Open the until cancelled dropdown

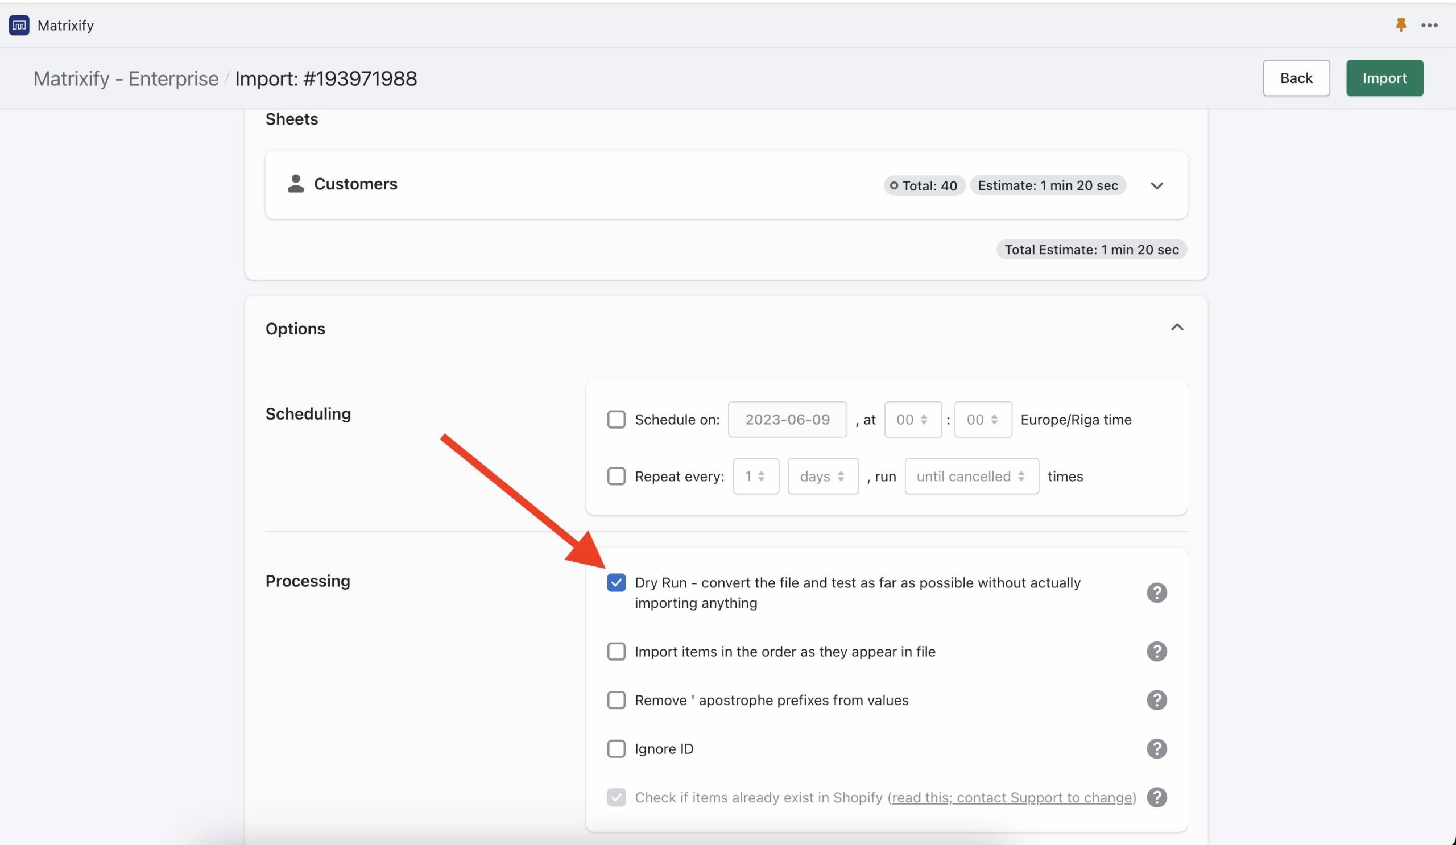(971, 477)
